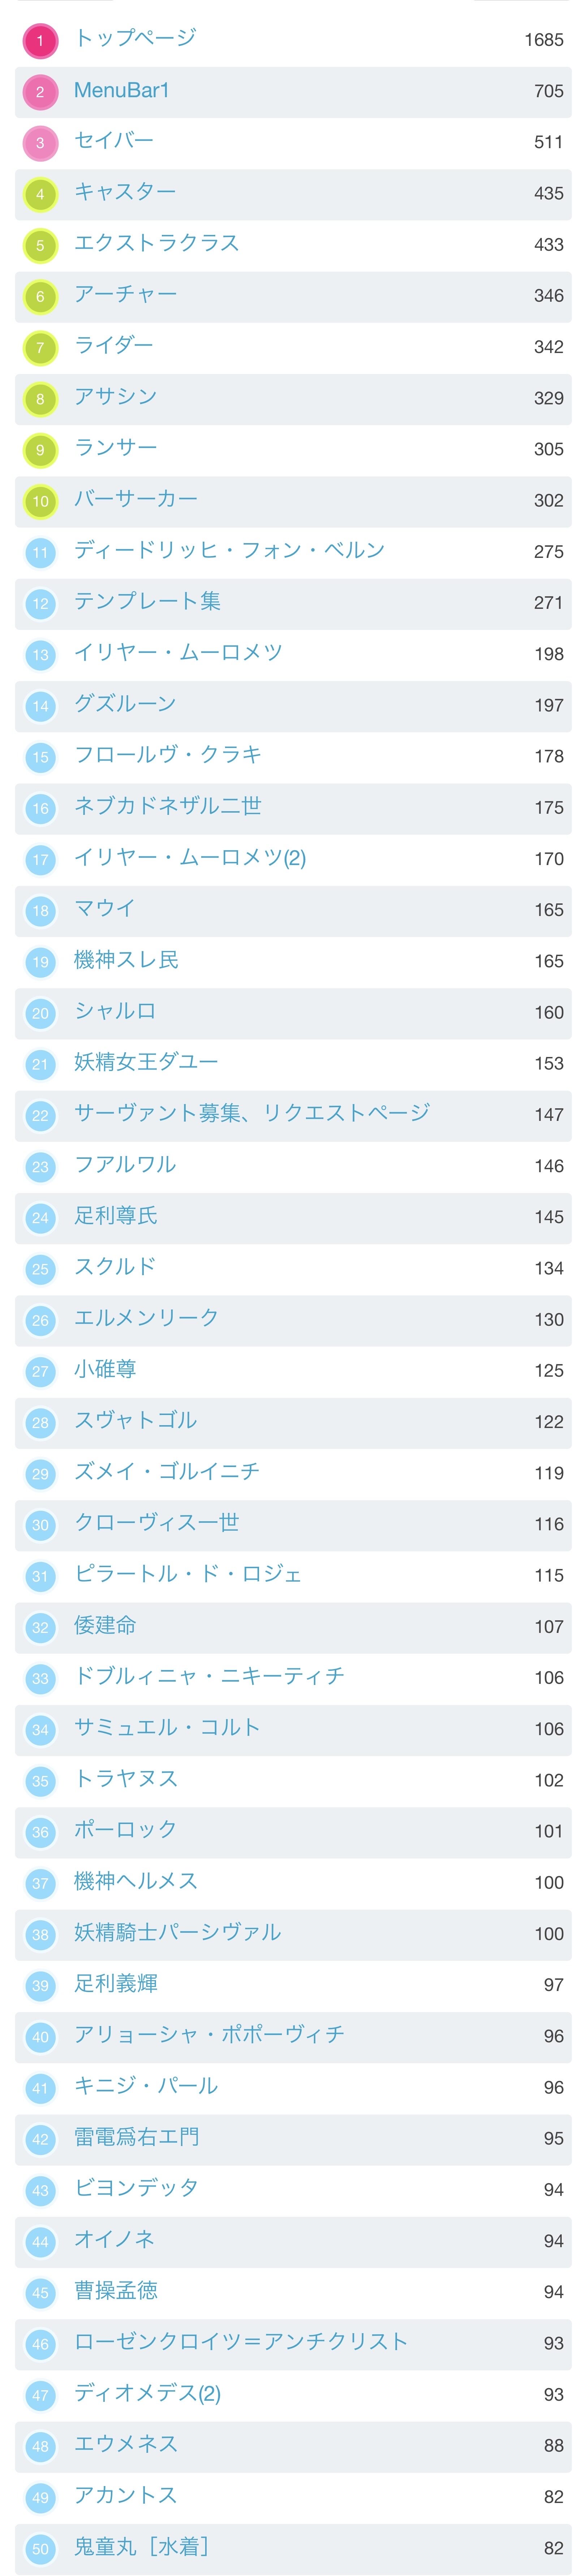Screen dimensions: 587x2576
Task: Visit the 妖精女王ダユー page
Action: click(x=146, y=1062)
